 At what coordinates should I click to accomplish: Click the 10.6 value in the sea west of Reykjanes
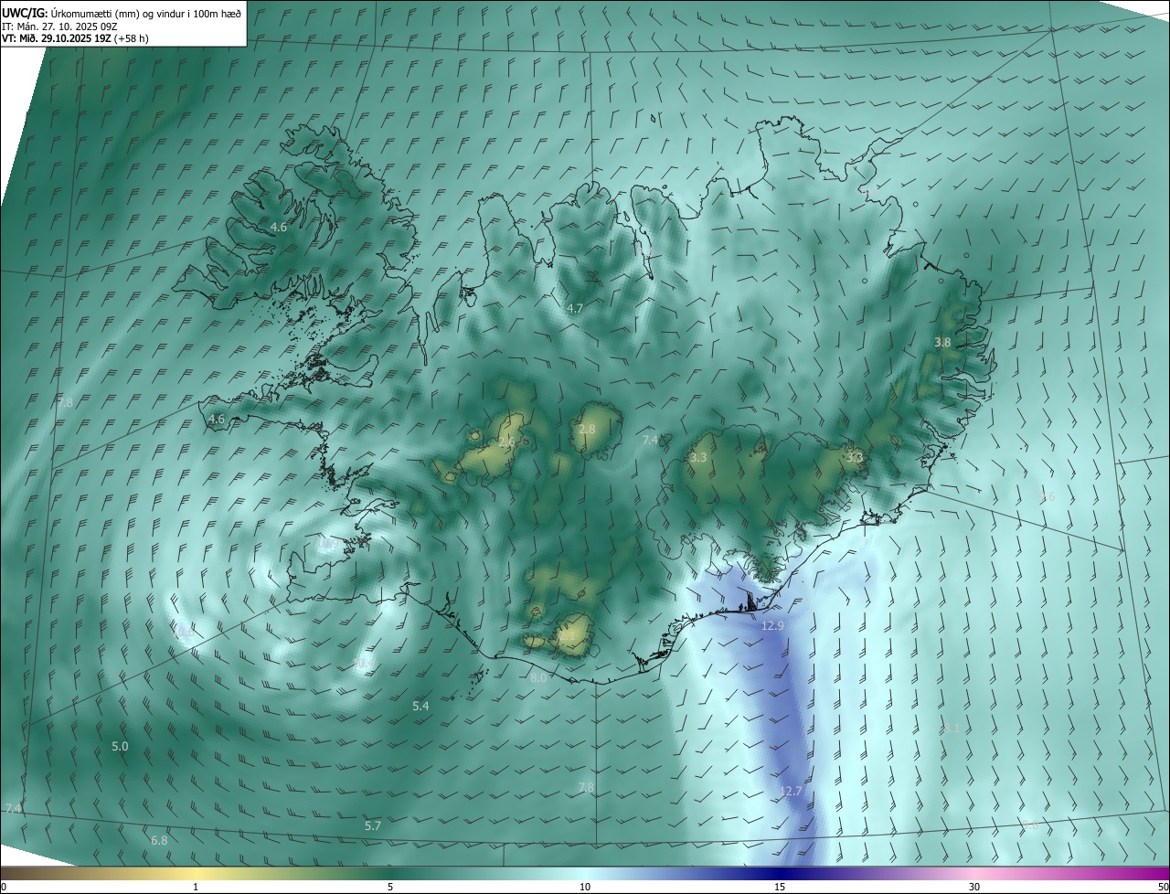pos(183,631)
